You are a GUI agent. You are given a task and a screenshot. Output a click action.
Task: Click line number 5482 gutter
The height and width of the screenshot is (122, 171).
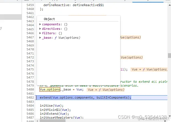pyautogui.click(x=30, y=97)
